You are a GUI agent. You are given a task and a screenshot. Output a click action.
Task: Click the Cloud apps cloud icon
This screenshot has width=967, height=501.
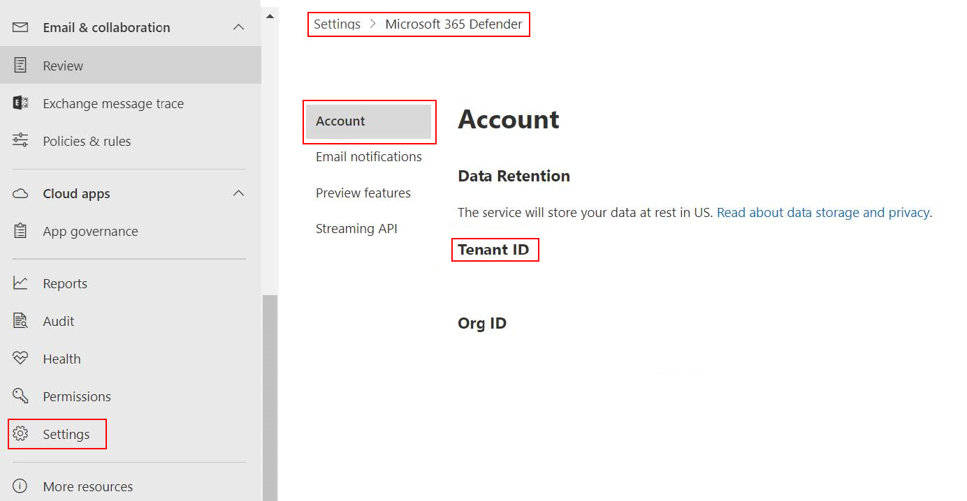[x=20, y=193]
